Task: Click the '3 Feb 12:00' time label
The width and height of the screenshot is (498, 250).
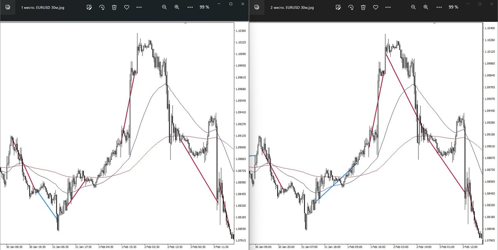Action: point(471,247)
